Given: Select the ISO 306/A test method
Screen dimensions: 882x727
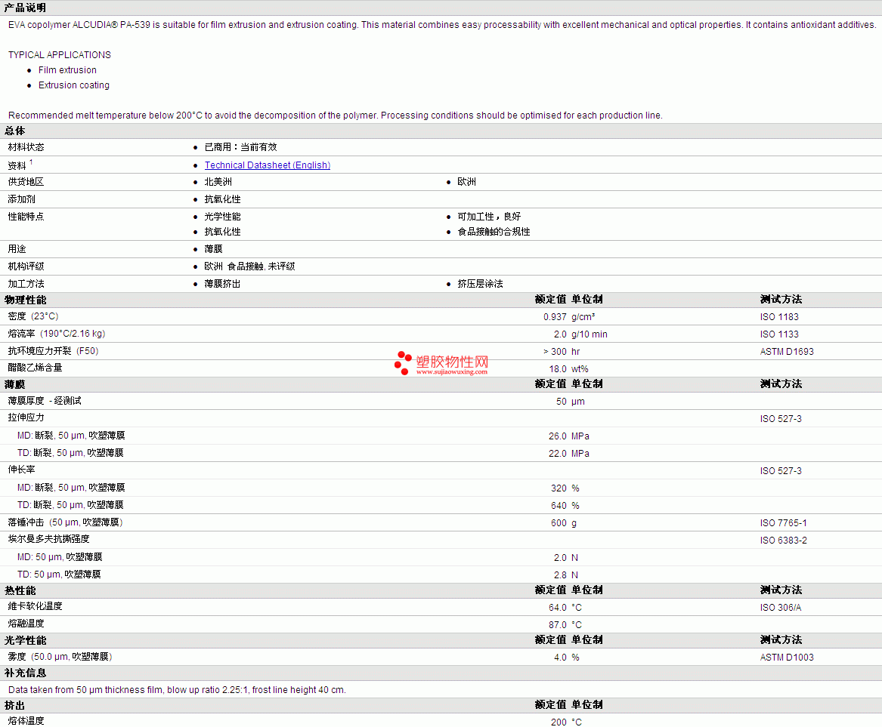Looking at the screenshot, I should pyautogui.click(x=781, y=608).
